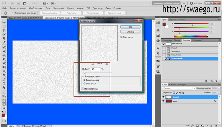Select the Type tool

pos(4,84)
